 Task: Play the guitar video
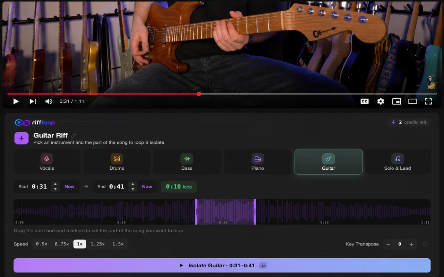(16, 101)
